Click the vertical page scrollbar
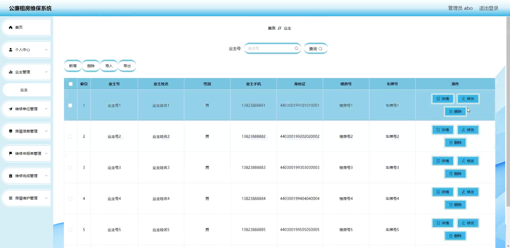 tap(508, 112)
